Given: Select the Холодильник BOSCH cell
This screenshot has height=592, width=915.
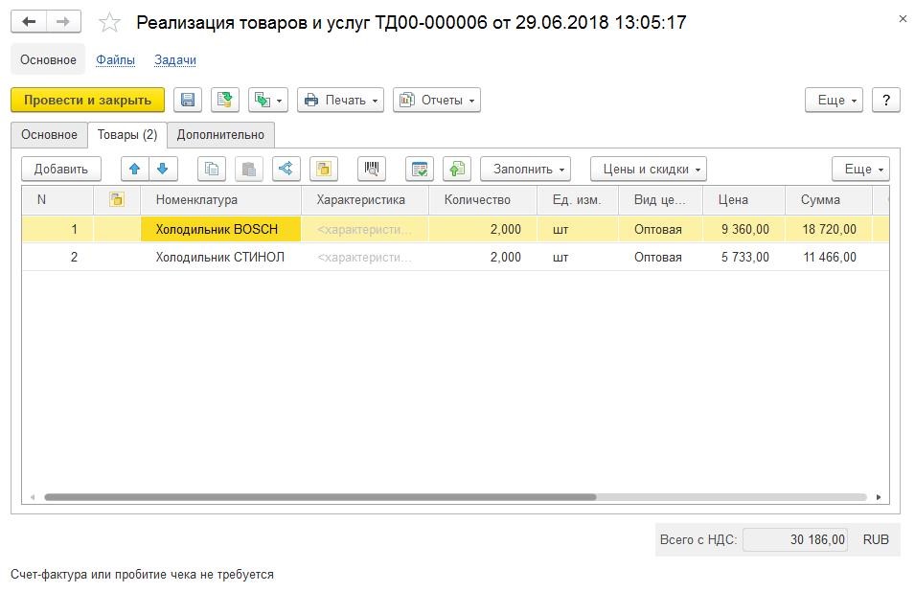Looking at the screenshot, I should [220, 229].
